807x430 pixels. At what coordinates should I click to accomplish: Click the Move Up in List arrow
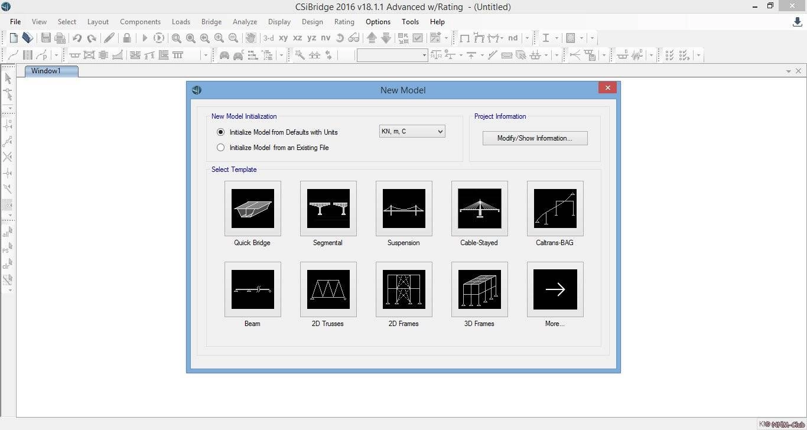pos(372,38)
